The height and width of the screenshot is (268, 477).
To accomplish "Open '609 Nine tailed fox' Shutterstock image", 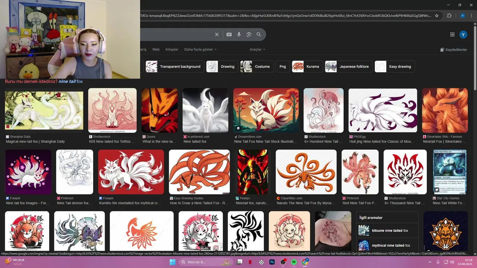I will tap(112, 111).
